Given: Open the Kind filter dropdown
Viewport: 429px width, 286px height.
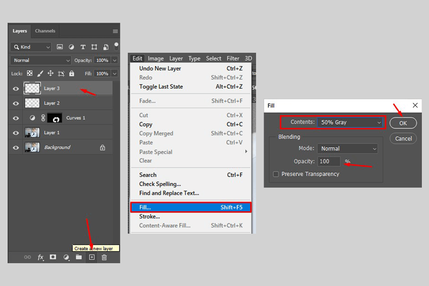Looking at the screenshot, I should [31, 47].
